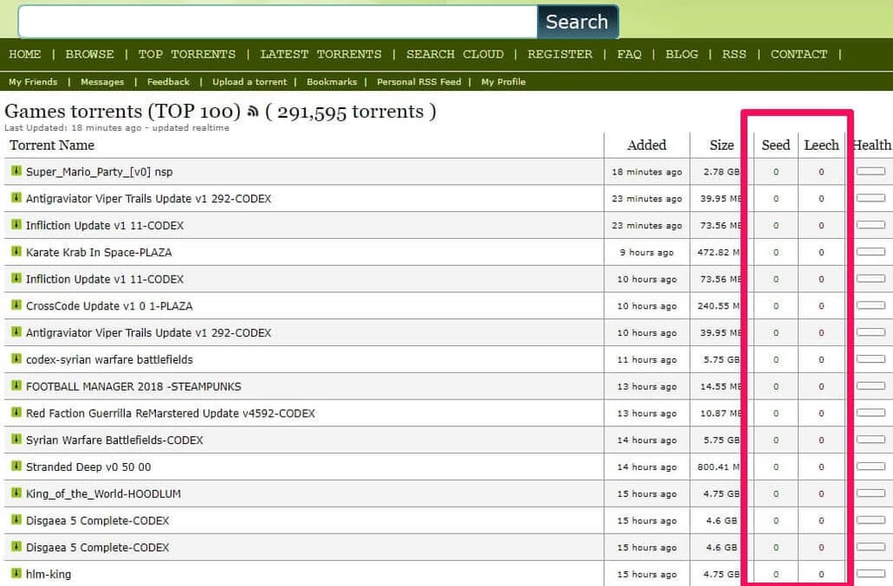This screenshot has width=893, height=586.
Task: Open the FAQ menu item
Action: coord(630,54)
